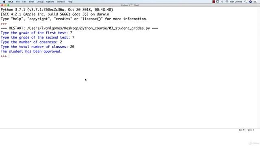This screenshot has height=146, width=260.
Task: Open the Siri icon in menu bar
Action: point(251,2)
